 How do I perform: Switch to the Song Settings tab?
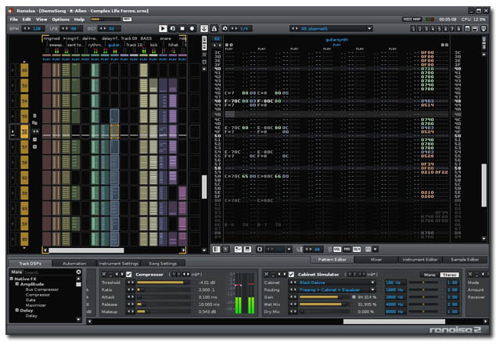tap(163, 263)
